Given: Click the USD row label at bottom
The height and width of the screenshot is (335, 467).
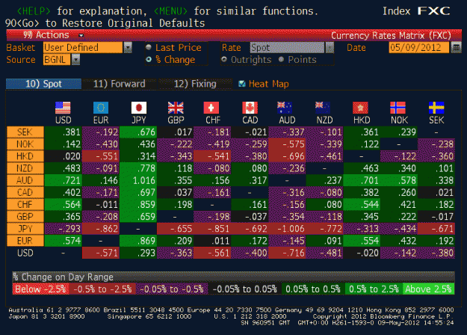Looking at the screenshot, I should coord(25,253).
